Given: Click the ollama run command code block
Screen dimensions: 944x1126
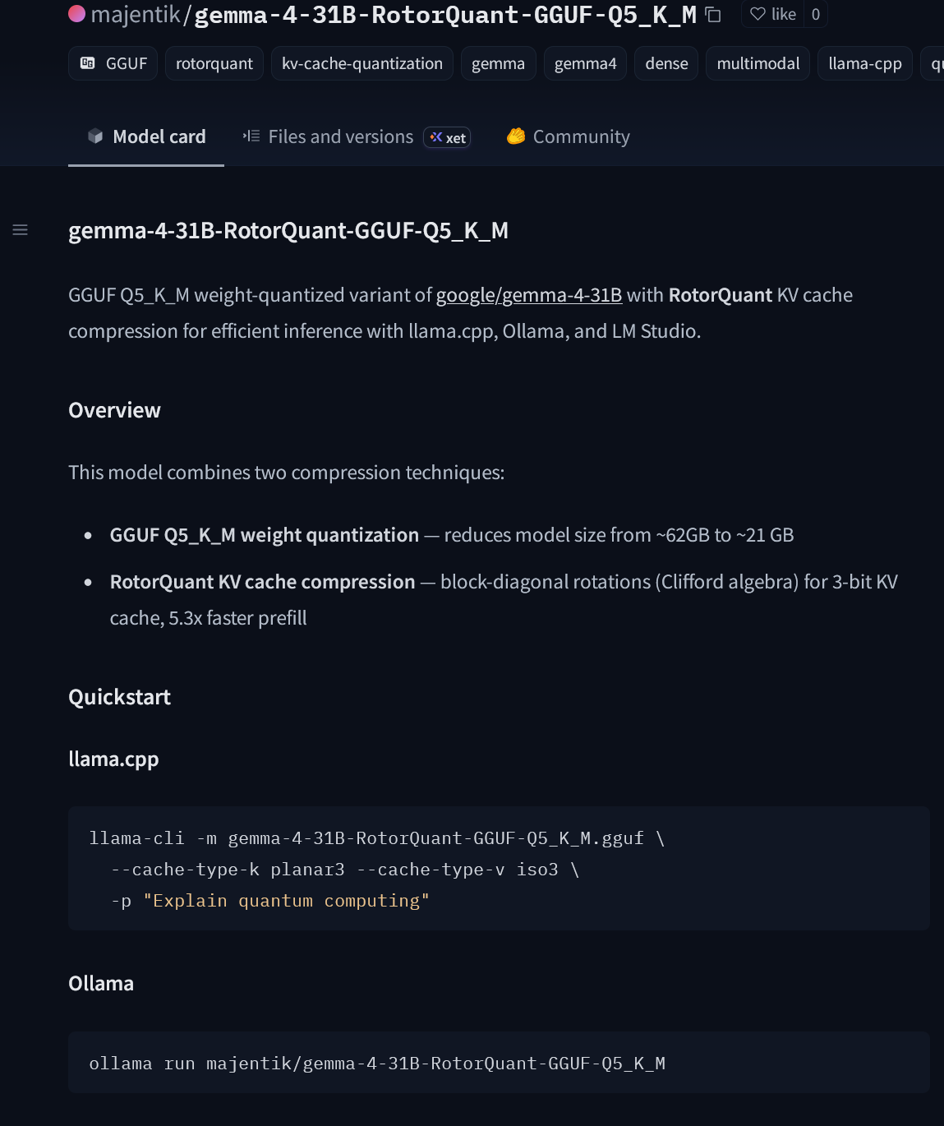Looking at the screenshot, I should [x=499, y=1063].
